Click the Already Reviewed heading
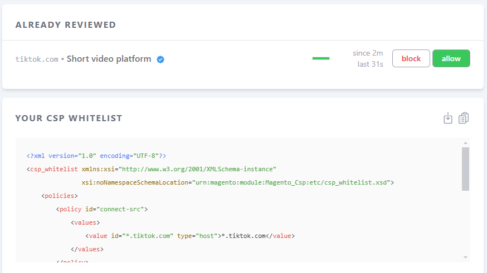 coord(66,25)
